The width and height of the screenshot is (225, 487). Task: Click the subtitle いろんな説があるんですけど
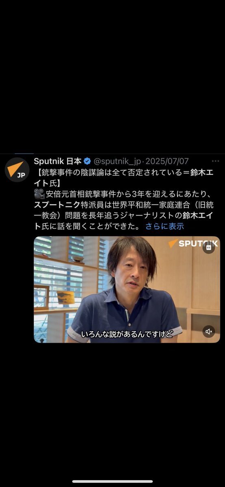tap(127, 334)
